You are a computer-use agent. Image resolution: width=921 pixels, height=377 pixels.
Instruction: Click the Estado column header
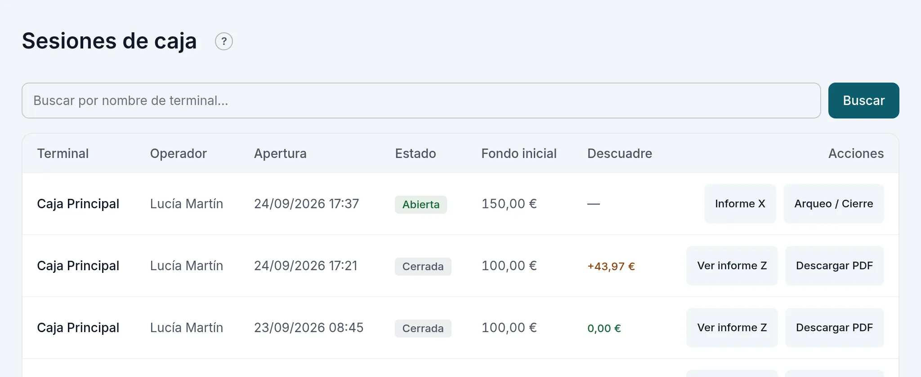pos(416,153)
